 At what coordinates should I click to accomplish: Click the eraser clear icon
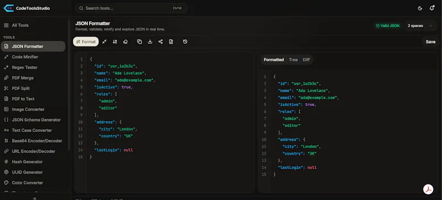click(125, 41)
